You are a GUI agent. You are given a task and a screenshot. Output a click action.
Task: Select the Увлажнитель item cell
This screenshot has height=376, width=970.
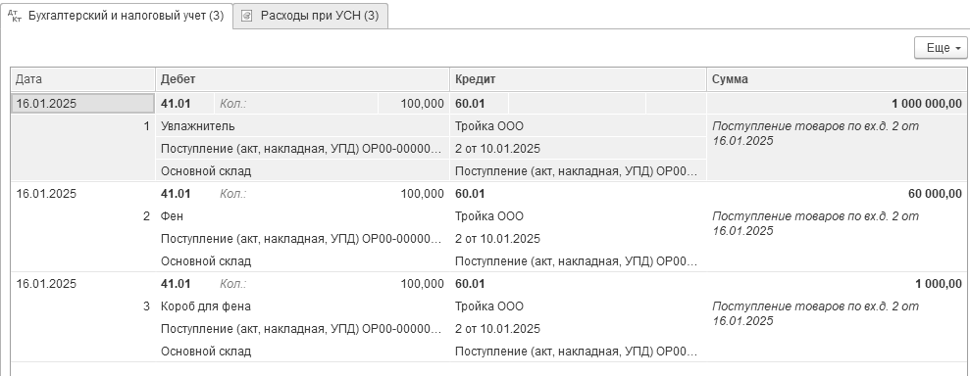click(302, 126)
